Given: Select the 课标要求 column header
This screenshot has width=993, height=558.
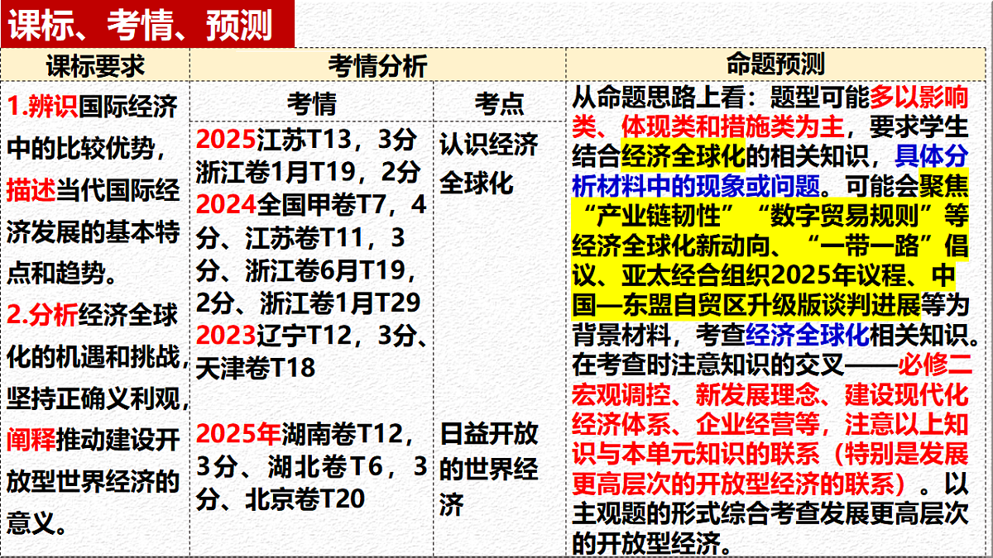Looking at the screenshot, I should tap(95, 64).
